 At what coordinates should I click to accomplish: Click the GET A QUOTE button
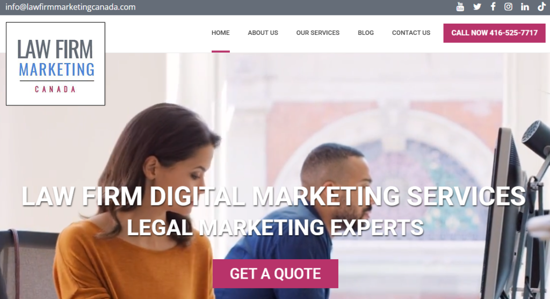(x=276, y=274)
